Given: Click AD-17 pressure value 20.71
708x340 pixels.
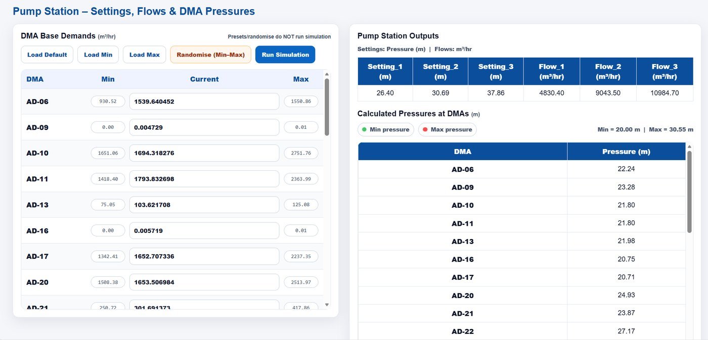Looking at the screenshot, I should tap(626, 277).
